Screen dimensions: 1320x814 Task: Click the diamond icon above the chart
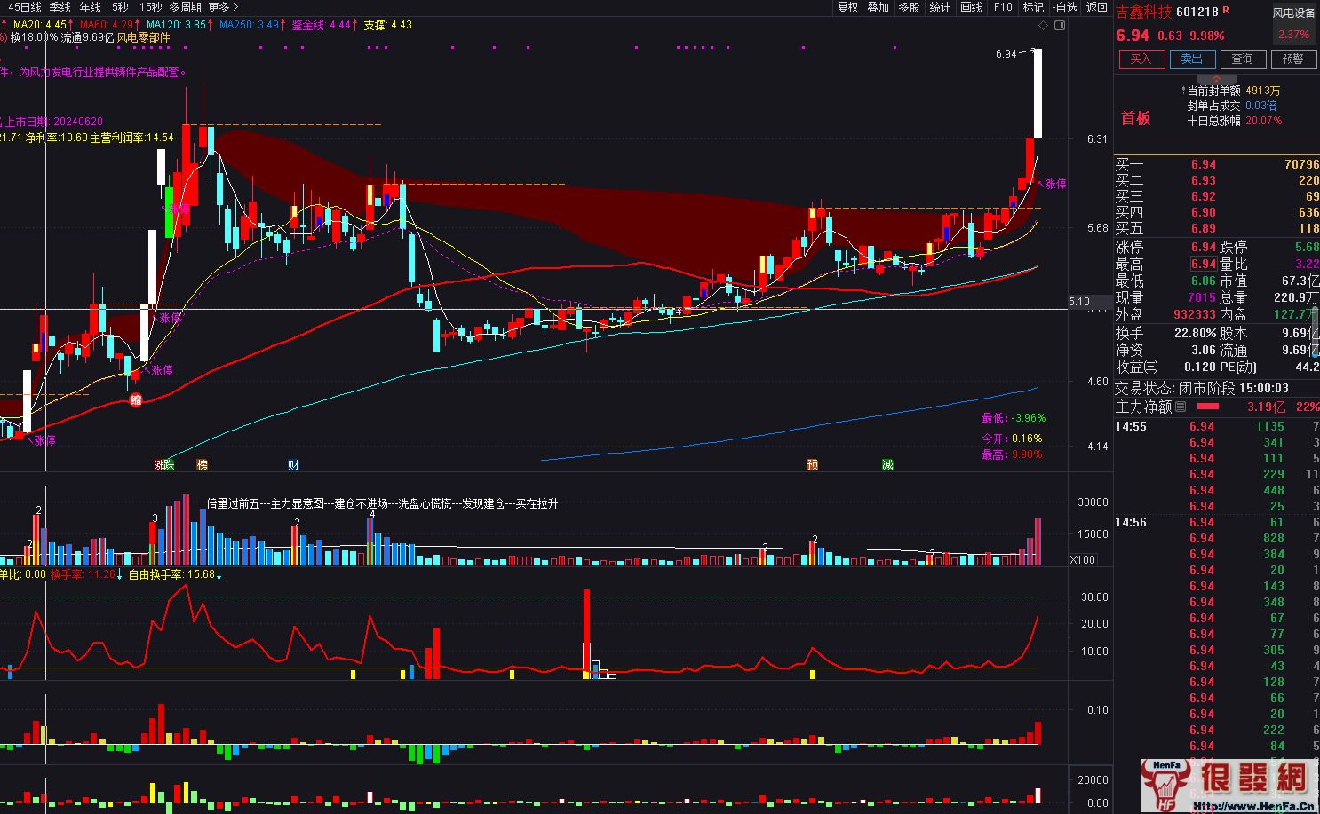click(x=1046, y=26)
